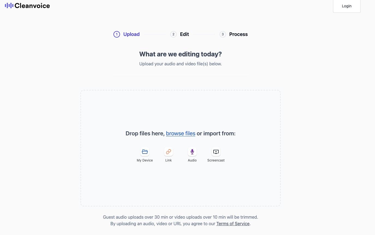Image resolution: width=375 pixels, height=235 pixels.
Task: Record using the Audio microphone icon
Action: [192, 152]
